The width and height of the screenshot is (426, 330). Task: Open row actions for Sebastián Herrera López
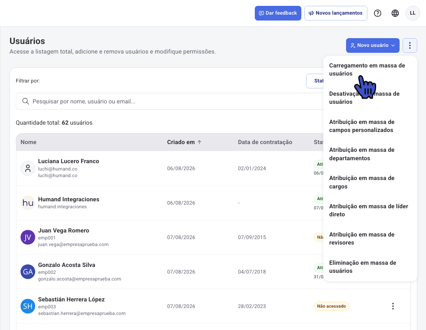pos(393,307)
